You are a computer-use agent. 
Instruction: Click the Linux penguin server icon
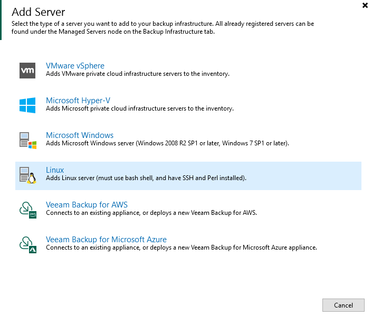click(28, 175)
